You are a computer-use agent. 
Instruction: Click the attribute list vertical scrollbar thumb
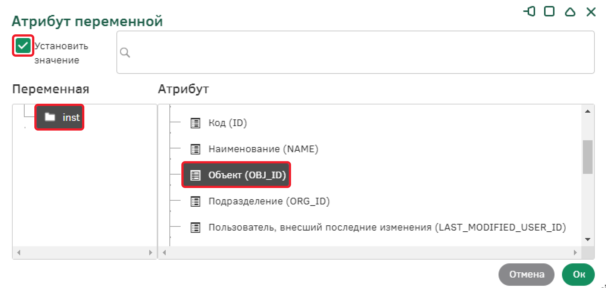tap(587, 157)
